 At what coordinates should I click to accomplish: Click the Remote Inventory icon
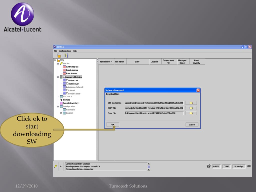coord(61,103)
